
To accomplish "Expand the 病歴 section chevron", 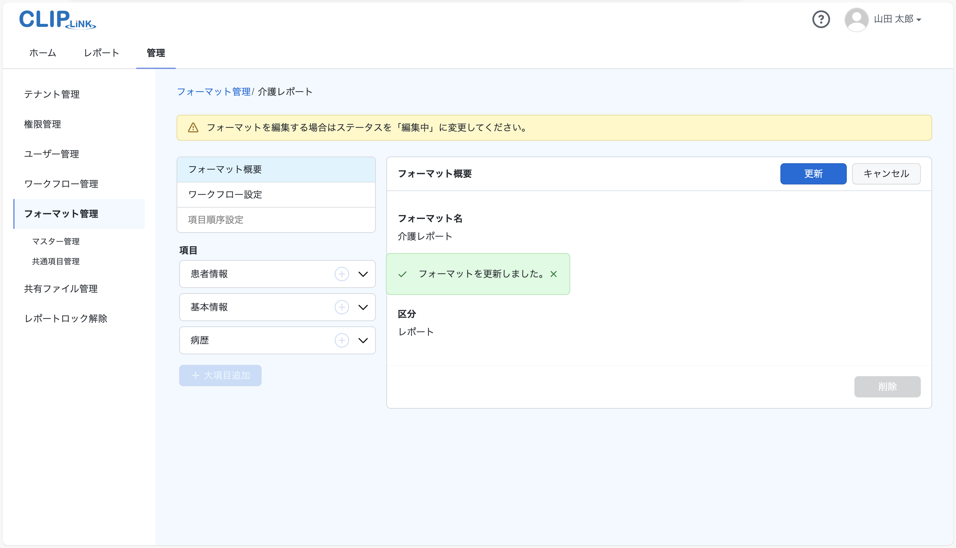I will (362, 340).
